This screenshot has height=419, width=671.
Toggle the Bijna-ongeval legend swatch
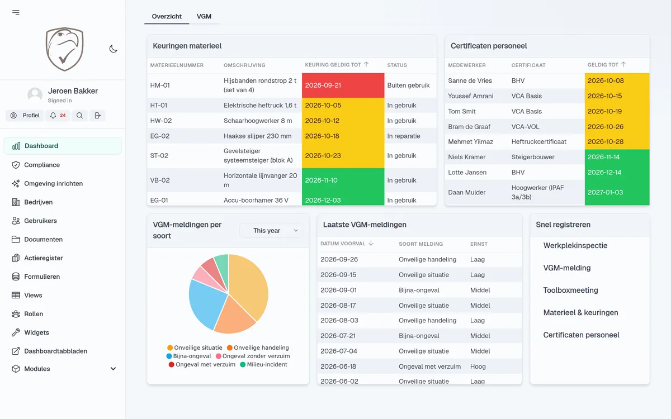point(169,356)
